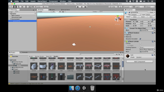Start Play mode
Viewport: 164px width, 92px height.
click(78, 7)
